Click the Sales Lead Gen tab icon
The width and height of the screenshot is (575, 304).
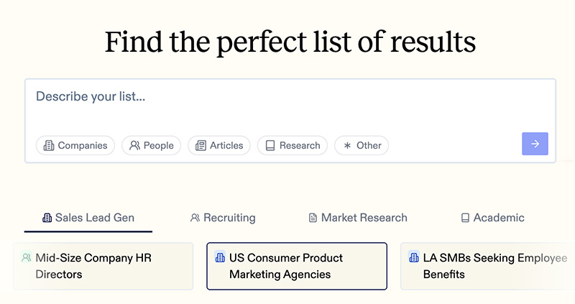tap(47, 218)
